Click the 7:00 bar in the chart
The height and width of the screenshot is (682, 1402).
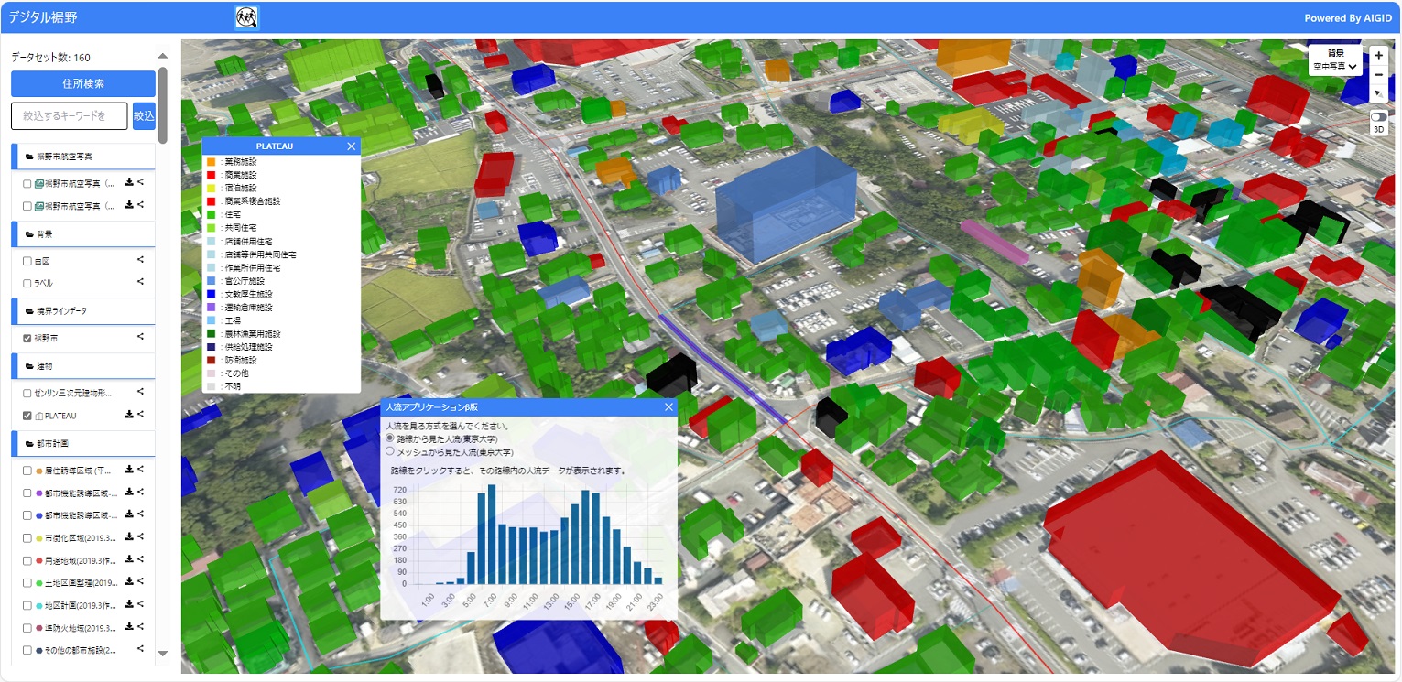[492, 535]
